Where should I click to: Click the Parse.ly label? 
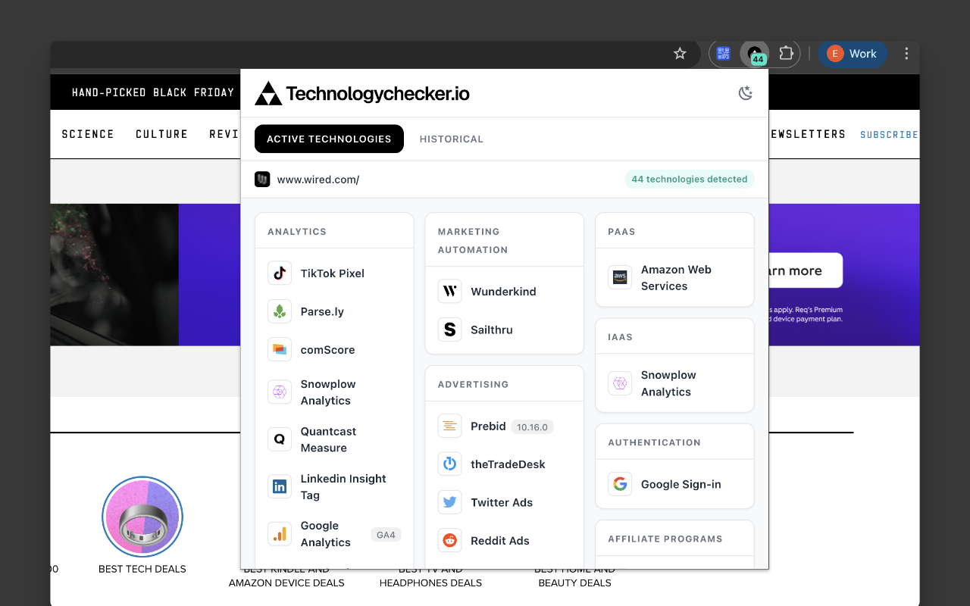point(322,311)
